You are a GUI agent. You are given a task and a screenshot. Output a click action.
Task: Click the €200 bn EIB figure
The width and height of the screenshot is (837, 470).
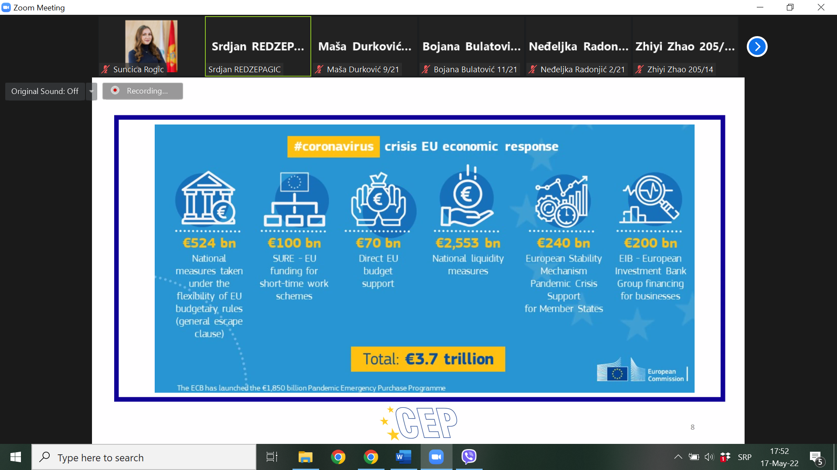[650, 243]
